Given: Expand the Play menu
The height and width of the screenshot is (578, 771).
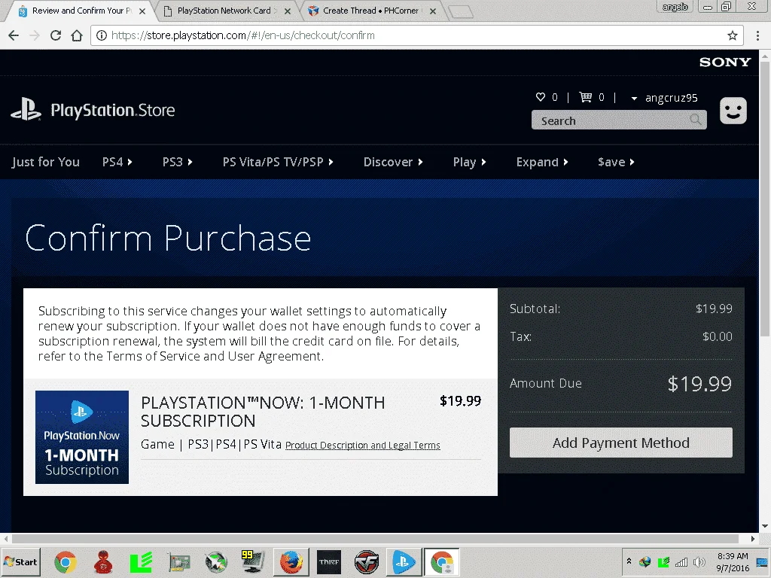Looking at the screenshot, I should [x=469, y=162].
